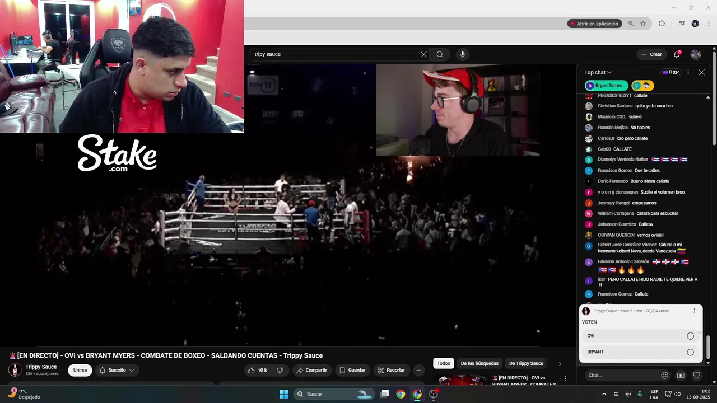The image size is (717, 403).
Task: Click the Crear button
Action: click(x=651, y=54)
